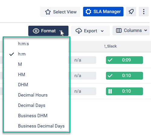Click the star icon in Select View
The height and width of the screenshot is (139, 151).
pyautogui.click(x=48, y=12)
